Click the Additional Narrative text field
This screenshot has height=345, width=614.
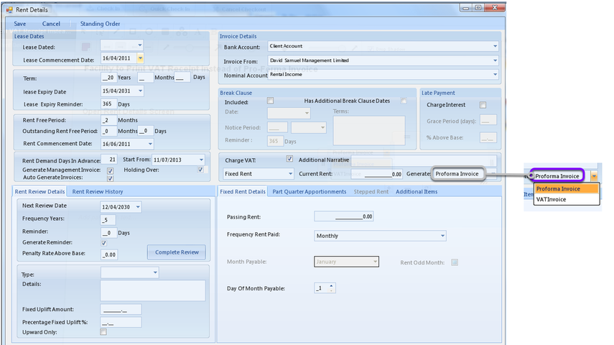pos(424,160)
